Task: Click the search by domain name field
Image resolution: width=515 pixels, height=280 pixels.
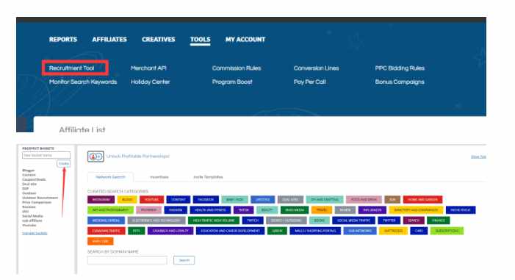Action: (x=127, y=260)
